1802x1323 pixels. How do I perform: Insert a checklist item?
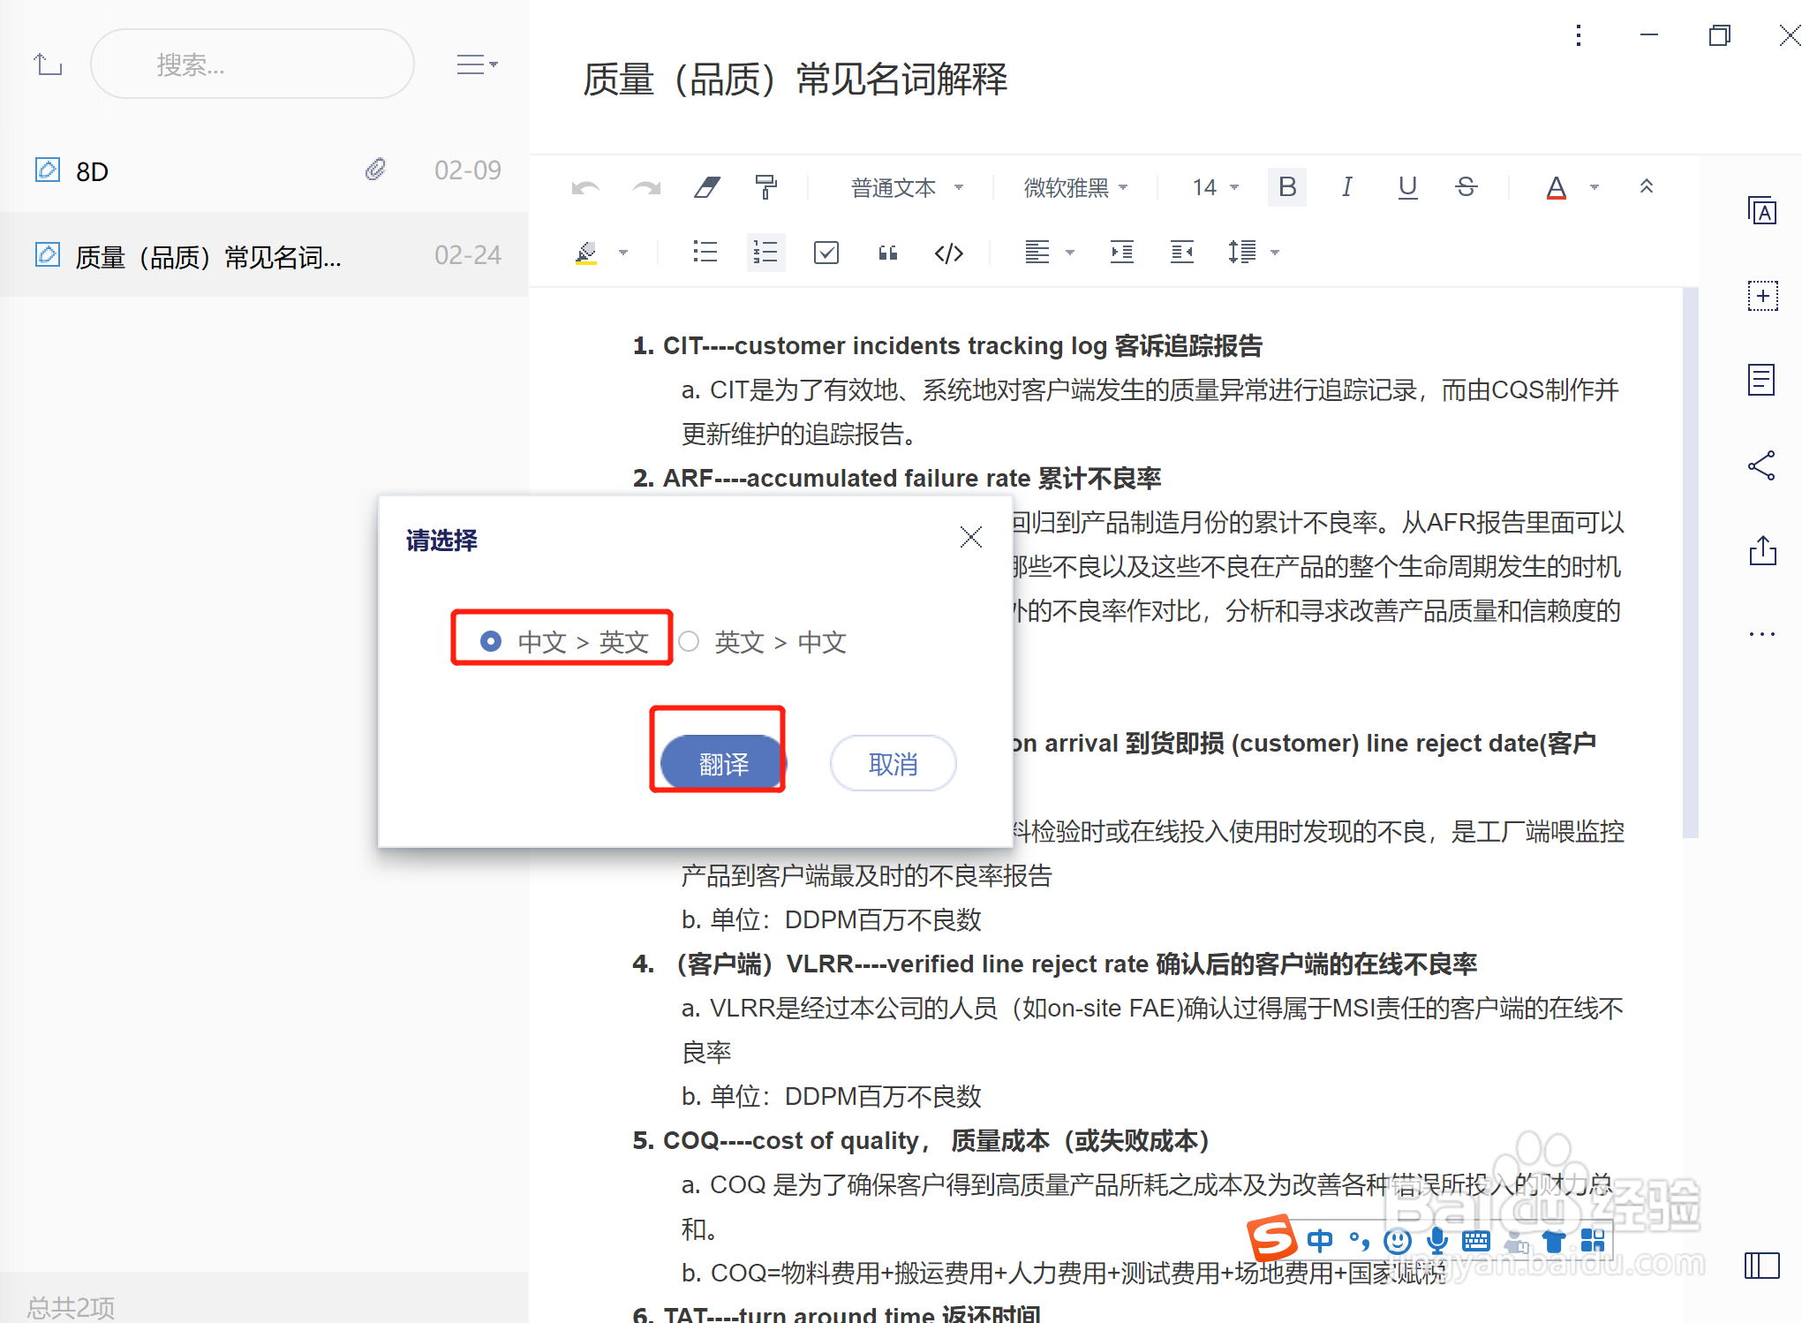826,253
